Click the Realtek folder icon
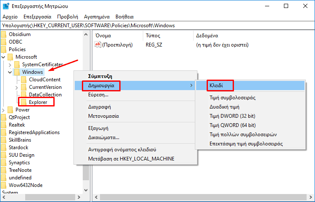 (x=3, y=125)
